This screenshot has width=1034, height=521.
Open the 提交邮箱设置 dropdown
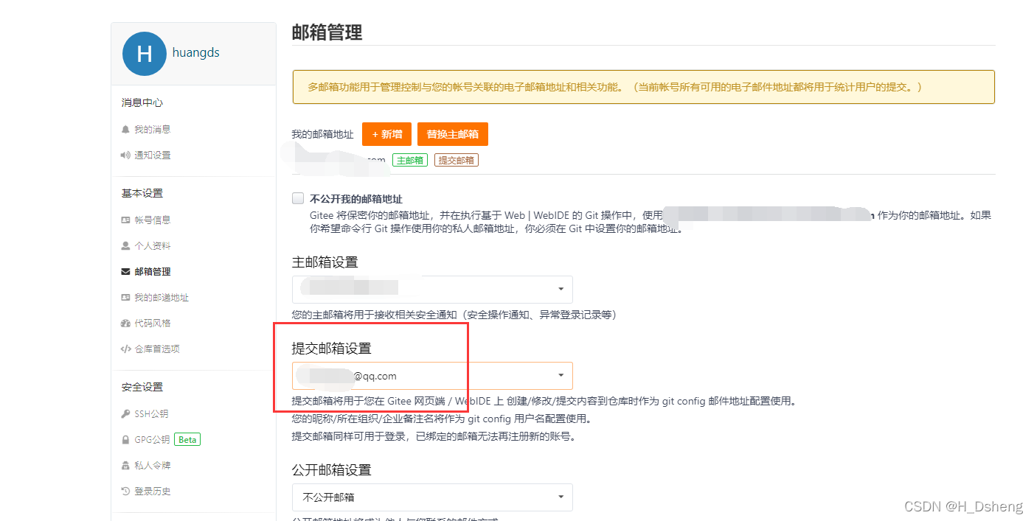click(432, 376)
